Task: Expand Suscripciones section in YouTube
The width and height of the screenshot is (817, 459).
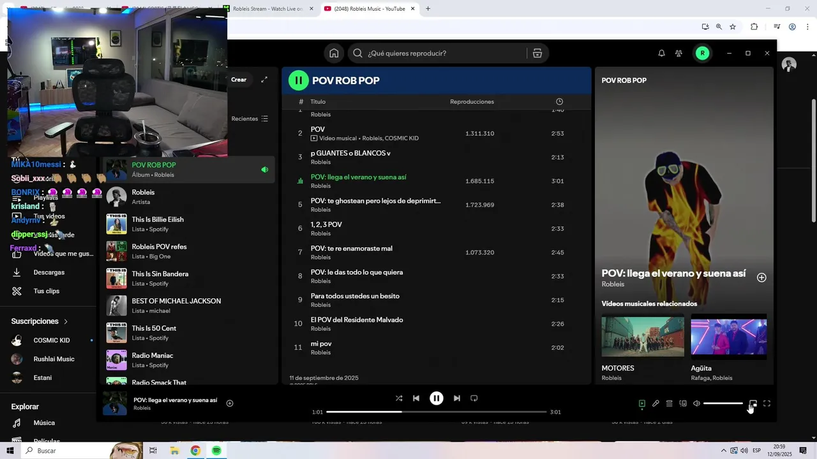Action: 40,321
